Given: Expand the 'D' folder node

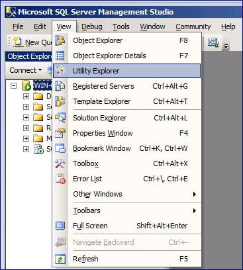Looking at the screenshot, I should (26, 96).
